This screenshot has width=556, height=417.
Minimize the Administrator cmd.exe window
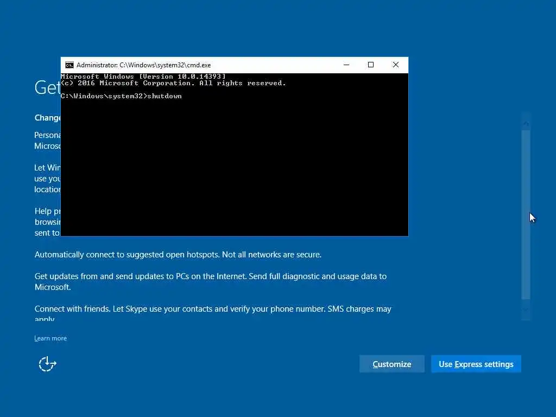tap(346, 65)
